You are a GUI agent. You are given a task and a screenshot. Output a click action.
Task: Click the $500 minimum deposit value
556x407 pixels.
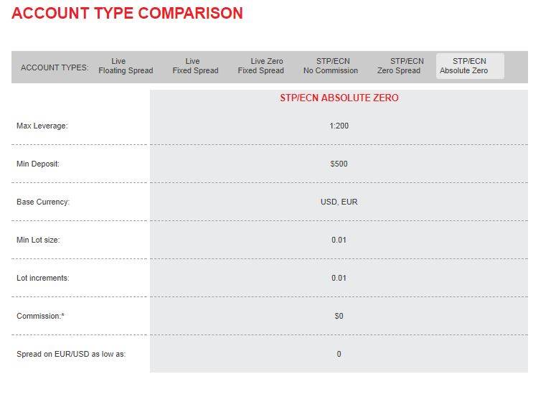click(x=339, y=164)
